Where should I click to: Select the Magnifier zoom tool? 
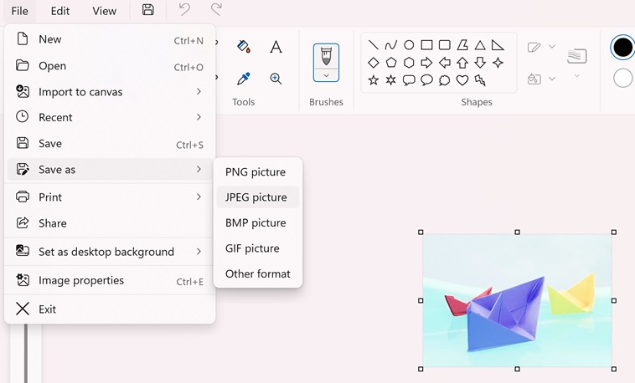(276, 79)
